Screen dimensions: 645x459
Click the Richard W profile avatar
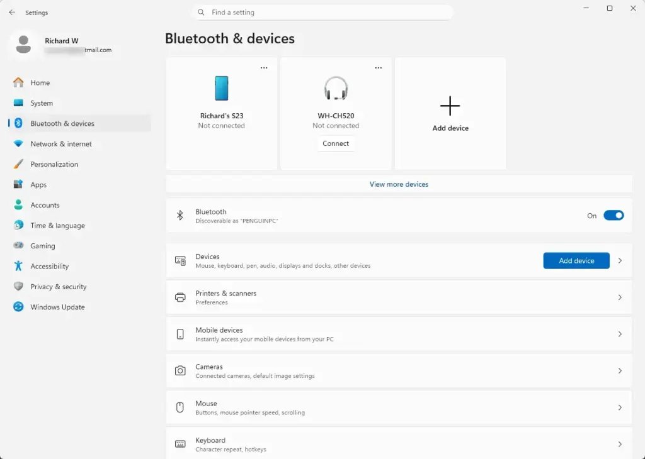[x=23, y=45]
